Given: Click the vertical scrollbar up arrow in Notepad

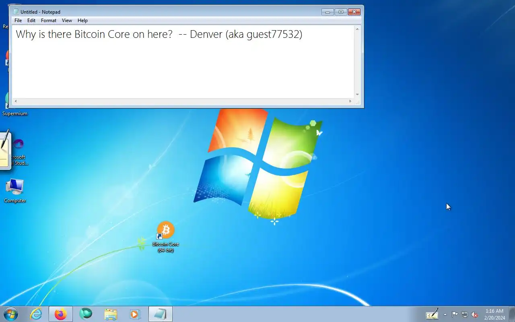Looking at the screenshot, I should tap(357, 29).
